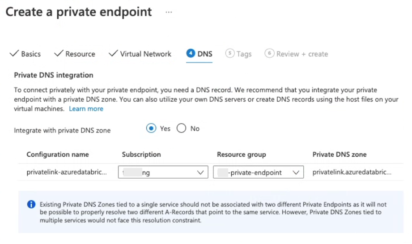The width and height of the screenshot is (412, 244).
Task: Click the privatelink.azuredatabric Private DNS zone value
Action: coord(352,172)
